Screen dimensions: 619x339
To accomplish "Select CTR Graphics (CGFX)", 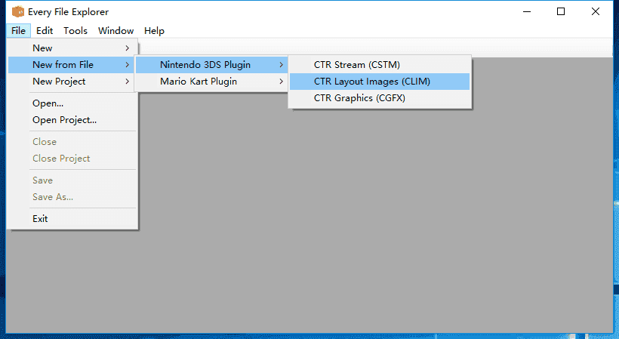I will point(380,98).
